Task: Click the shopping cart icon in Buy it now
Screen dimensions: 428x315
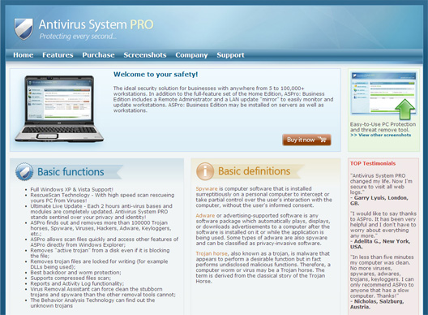Action: click(323, 140)
